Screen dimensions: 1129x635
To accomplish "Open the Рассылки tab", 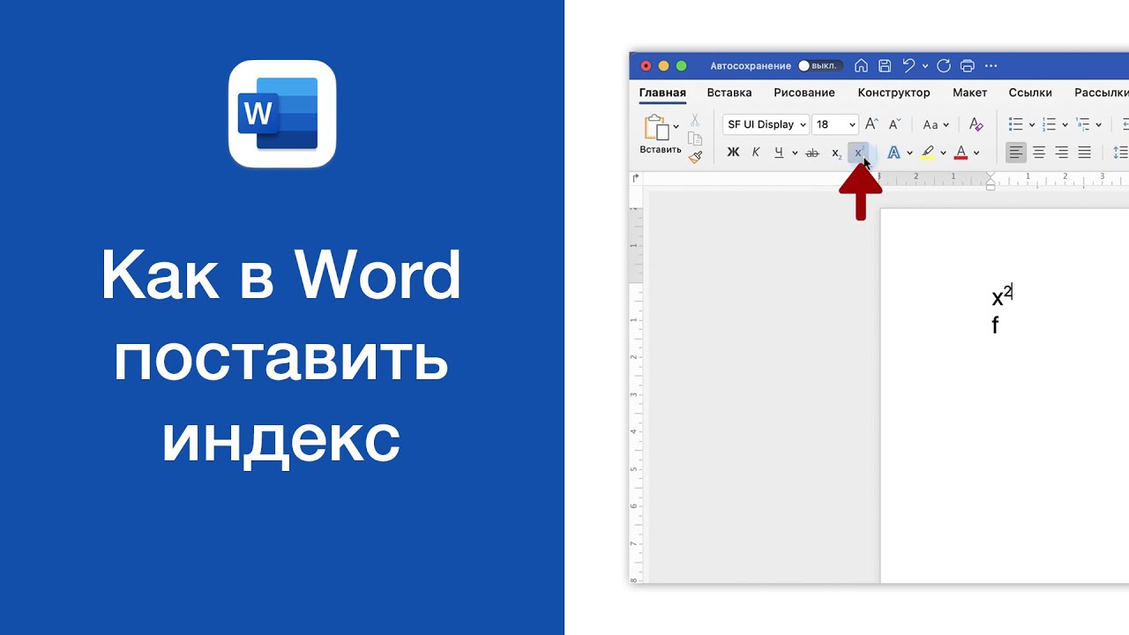I will [1101, 93].
